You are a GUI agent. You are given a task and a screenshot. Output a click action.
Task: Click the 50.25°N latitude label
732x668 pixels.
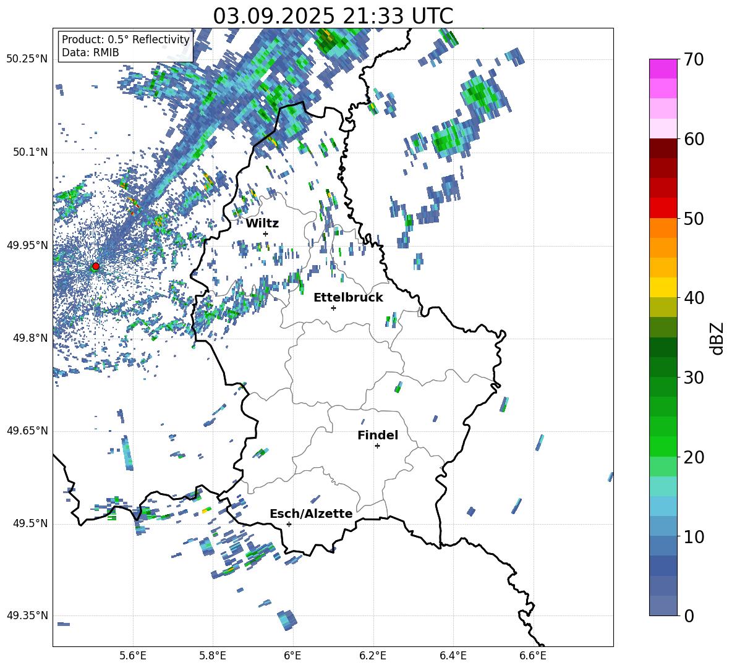click(x=27, y=59)
